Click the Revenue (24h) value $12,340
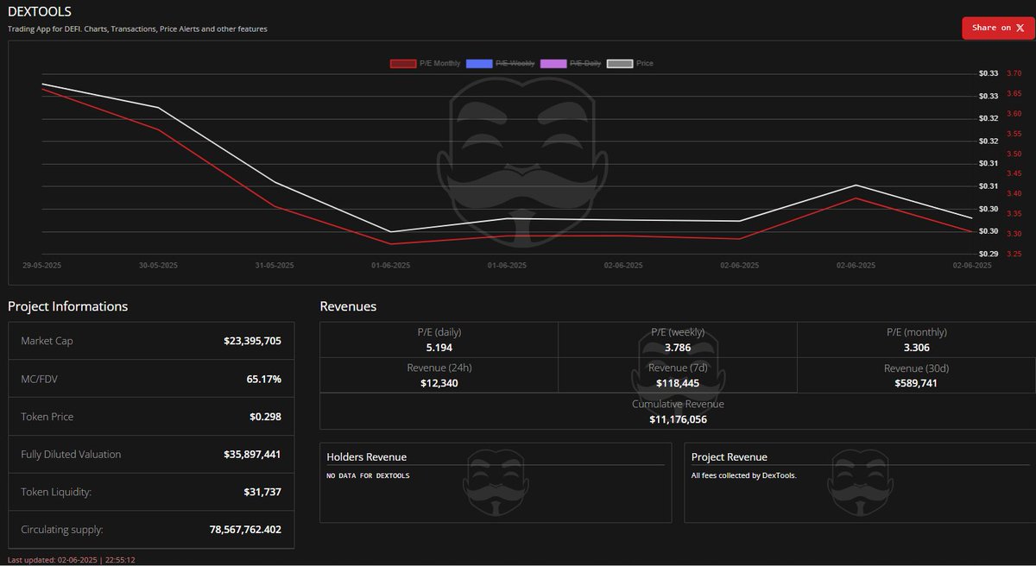Image resolution: width=1036 pixels, height=566 pixels. coord(439,383)
